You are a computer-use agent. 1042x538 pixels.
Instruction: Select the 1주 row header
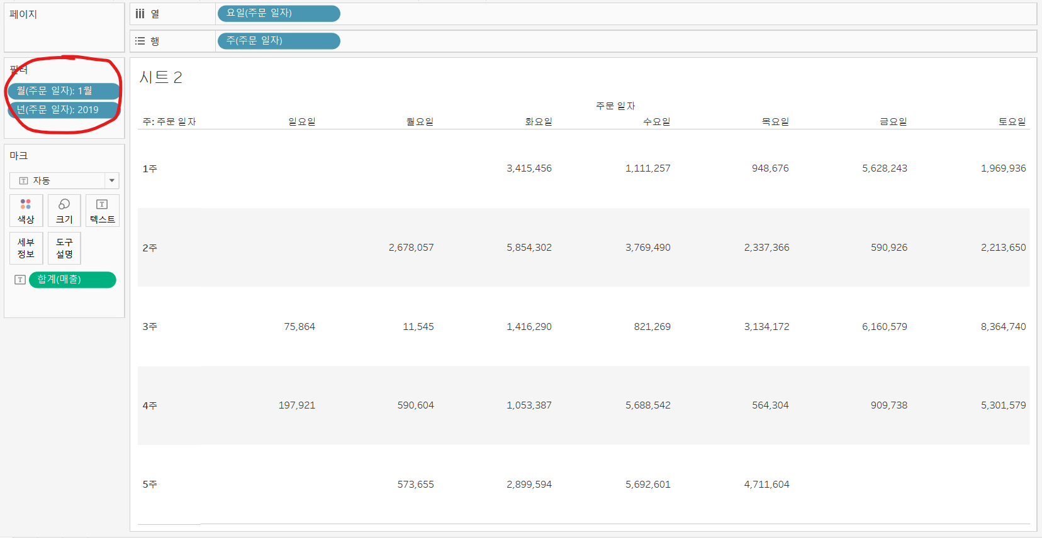tap(150, 168)
